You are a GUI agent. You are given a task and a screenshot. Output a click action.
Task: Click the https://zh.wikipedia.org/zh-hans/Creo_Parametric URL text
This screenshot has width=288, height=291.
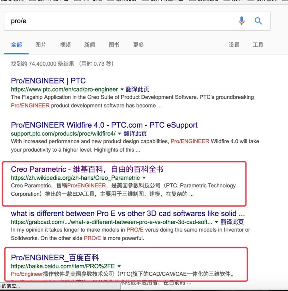click(75, 178)
